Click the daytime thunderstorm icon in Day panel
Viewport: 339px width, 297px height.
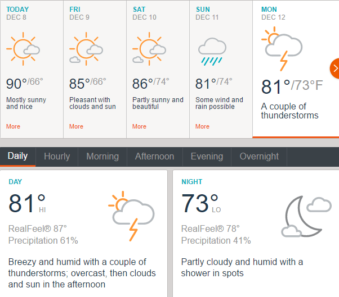click(x=131, y=214)
